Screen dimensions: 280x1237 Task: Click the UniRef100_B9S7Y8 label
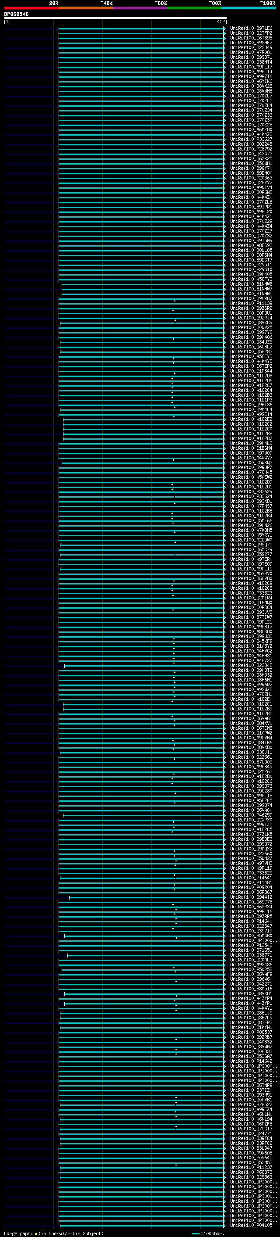pyautogui.click(x=251, y=332)
